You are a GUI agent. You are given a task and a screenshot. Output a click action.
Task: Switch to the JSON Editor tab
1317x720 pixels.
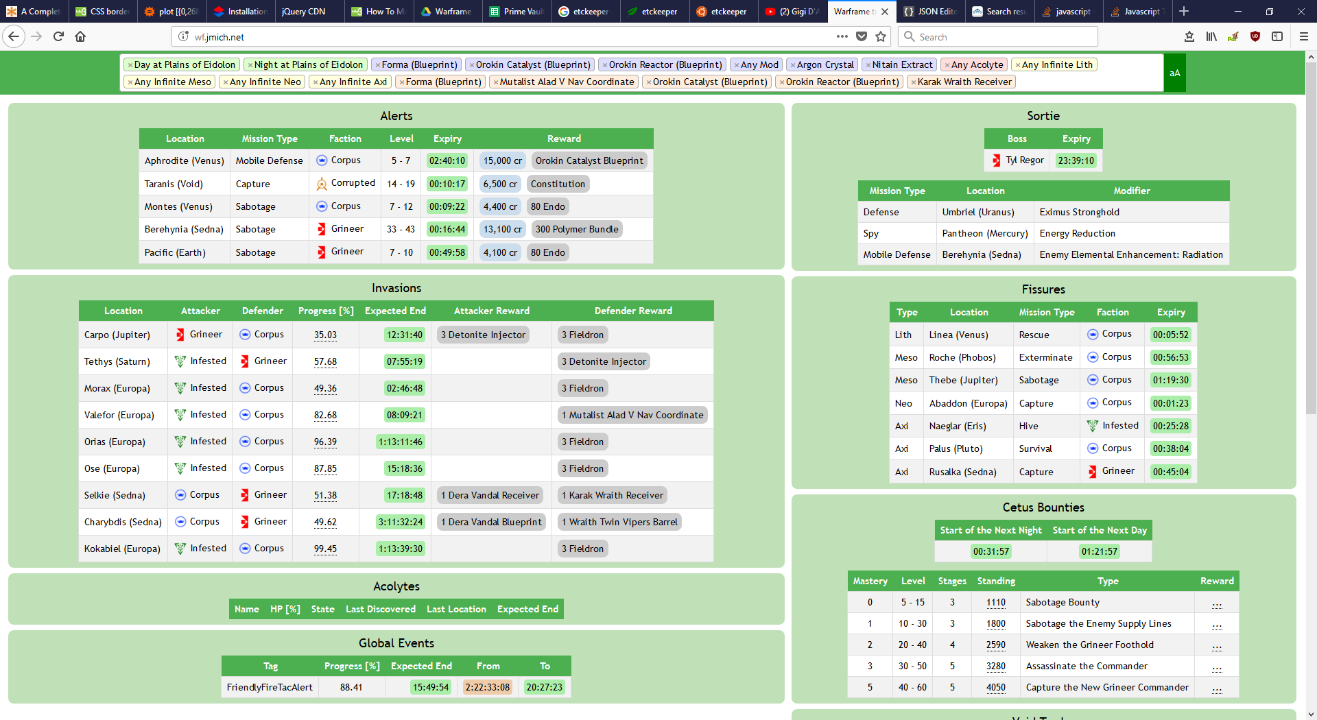tap(930, 12)
